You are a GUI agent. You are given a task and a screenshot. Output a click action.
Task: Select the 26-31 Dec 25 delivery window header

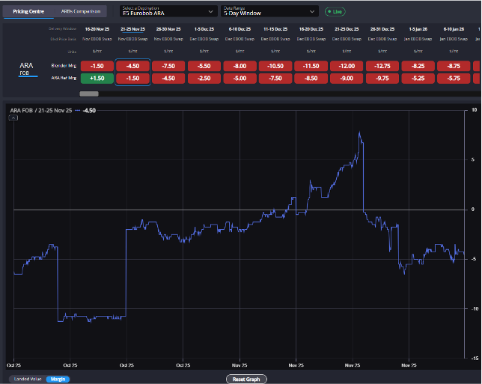pyautogui.click(x=382, y=29)
